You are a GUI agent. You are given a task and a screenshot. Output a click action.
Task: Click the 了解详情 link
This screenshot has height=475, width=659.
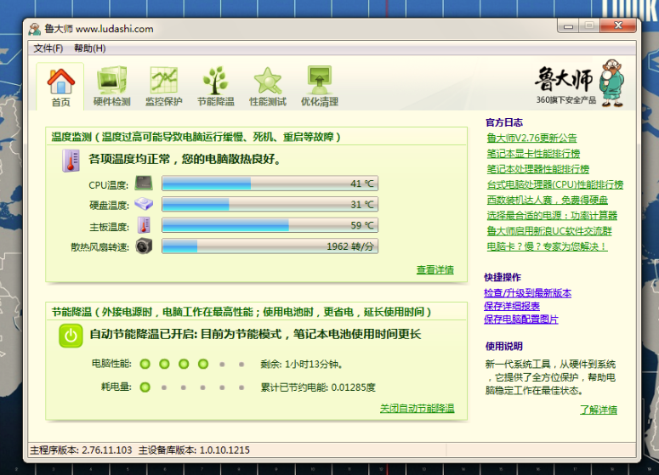[599, 410]
